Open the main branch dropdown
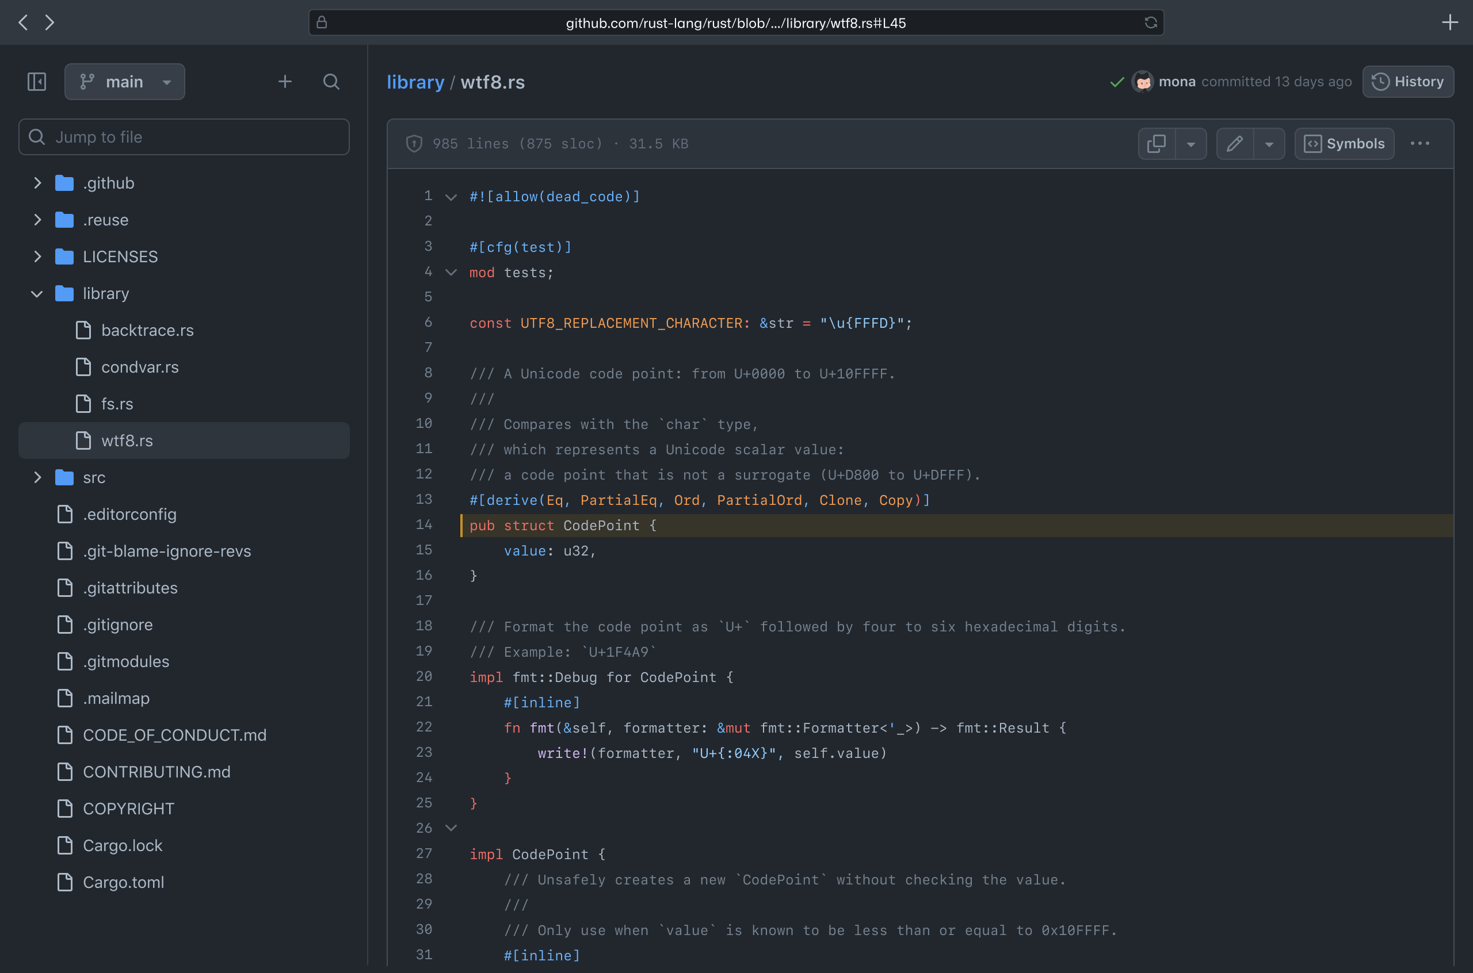 (125, 81)
